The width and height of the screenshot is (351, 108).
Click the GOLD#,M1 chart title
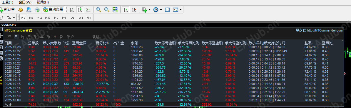click(x=9, y=25)
